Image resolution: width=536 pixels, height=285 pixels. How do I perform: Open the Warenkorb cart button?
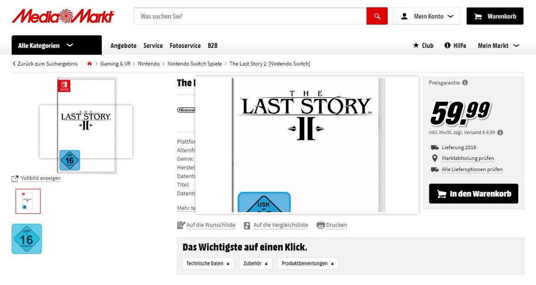pyautogui.click(x=494, y=16)
